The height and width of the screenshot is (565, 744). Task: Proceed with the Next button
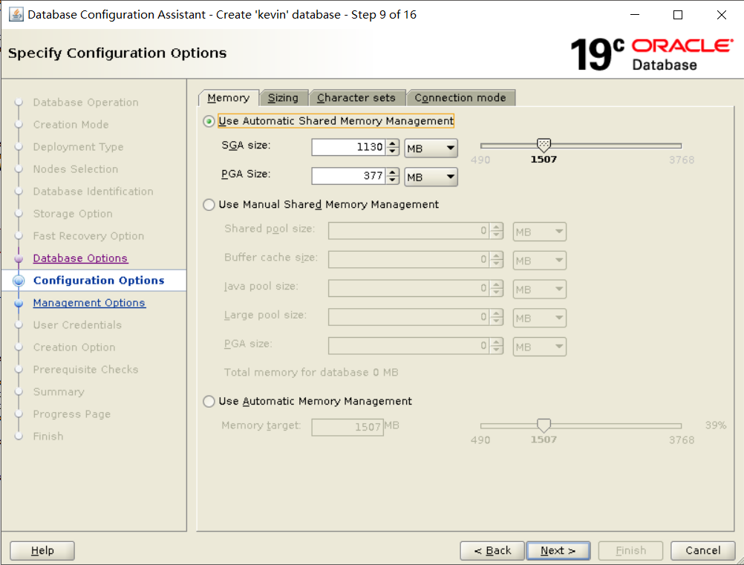[x=558, y=550]
